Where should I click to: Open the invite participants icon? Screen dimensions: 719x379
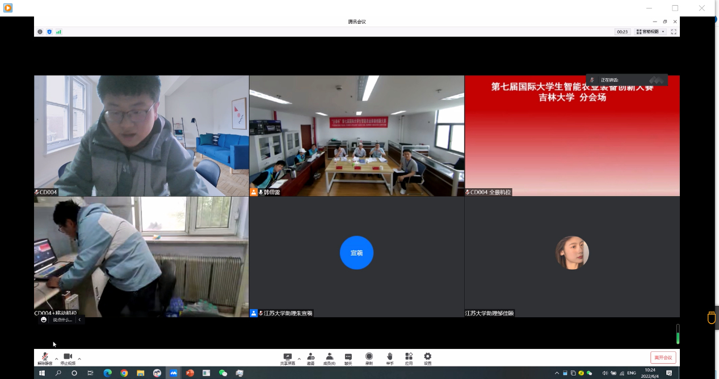[311, 357]
